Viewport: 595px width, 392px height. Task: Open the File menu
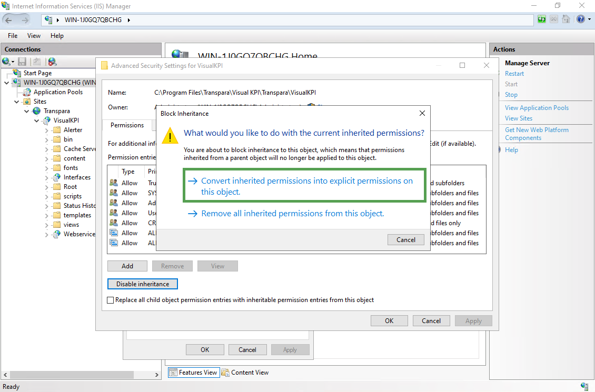coord(13,36)
